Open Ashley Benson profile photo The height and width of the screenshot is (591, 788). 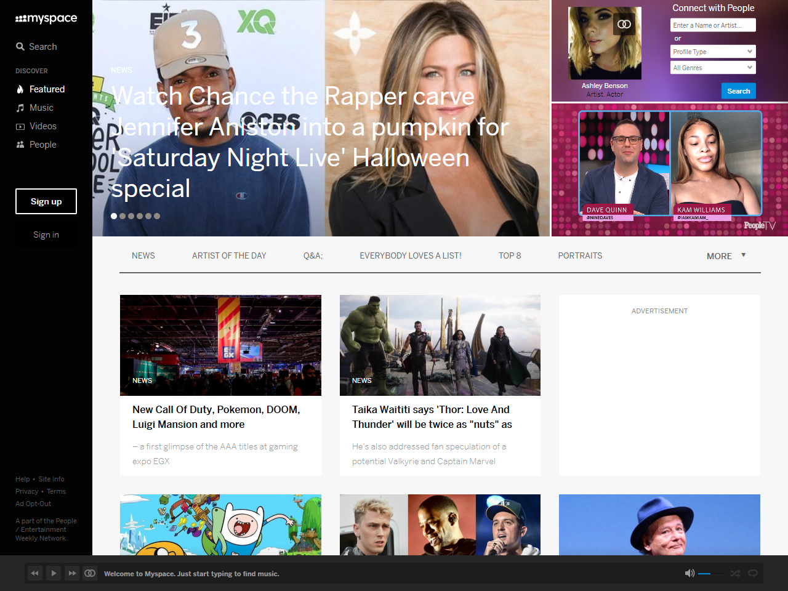[605, 43]
